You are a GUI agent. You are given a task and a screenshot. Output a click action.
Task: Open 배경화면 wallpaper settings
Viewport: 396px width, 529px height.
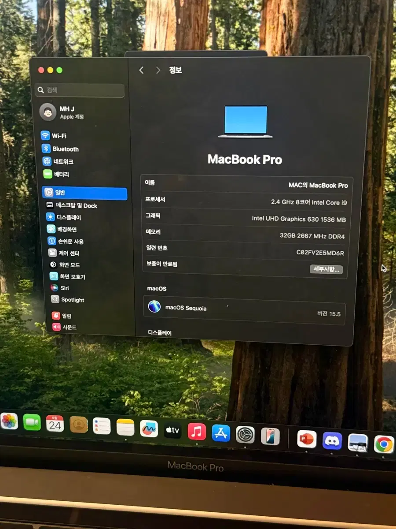(62, 229)
